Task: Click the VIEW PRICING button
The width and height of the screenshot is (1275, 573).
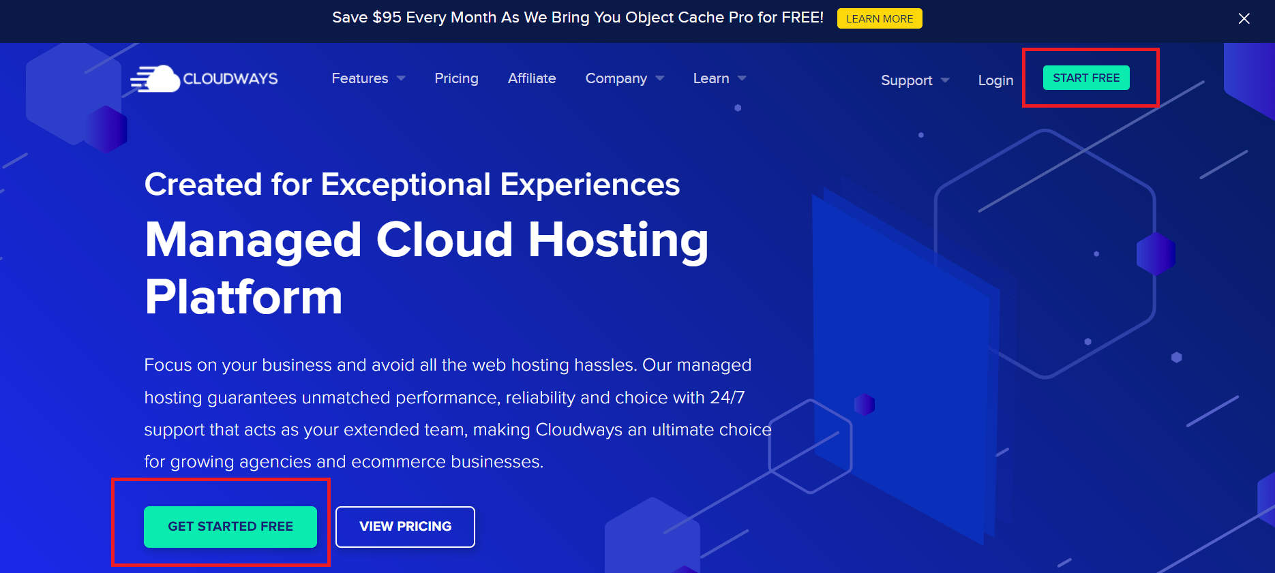Action: click(x=406, y=527)
